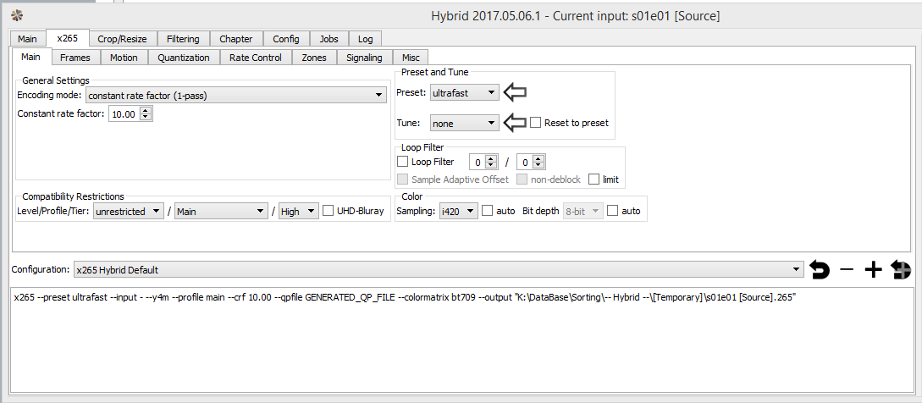Open the Filtering tab
Viewport: 922px width, 403px height.
pyautogui.click(x=183, y=39)
